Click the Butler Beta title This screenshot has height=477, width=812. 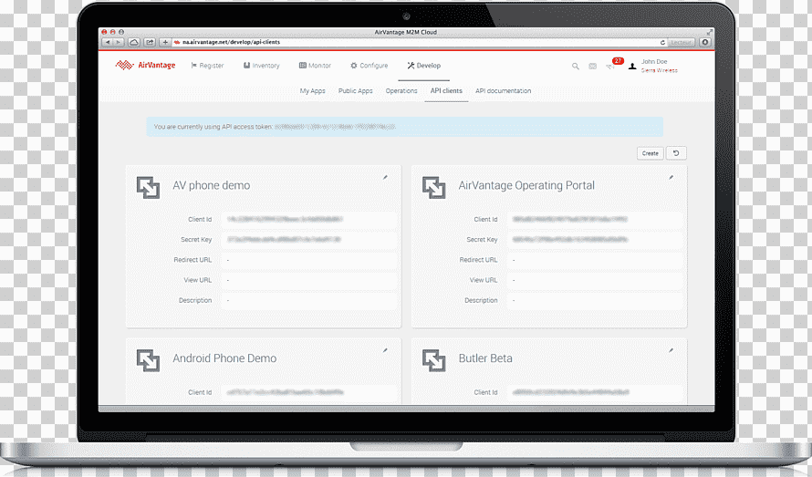[485, 358]
